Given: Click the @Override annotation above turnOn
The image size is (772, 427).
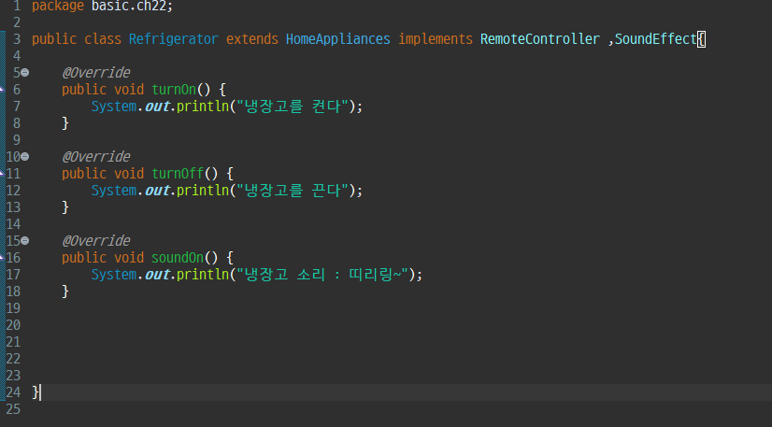Looking at the screenshot, I should [x=96, y=73].
